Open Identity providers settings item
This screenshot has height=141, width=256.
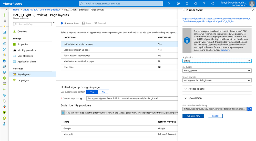point(26,50)
